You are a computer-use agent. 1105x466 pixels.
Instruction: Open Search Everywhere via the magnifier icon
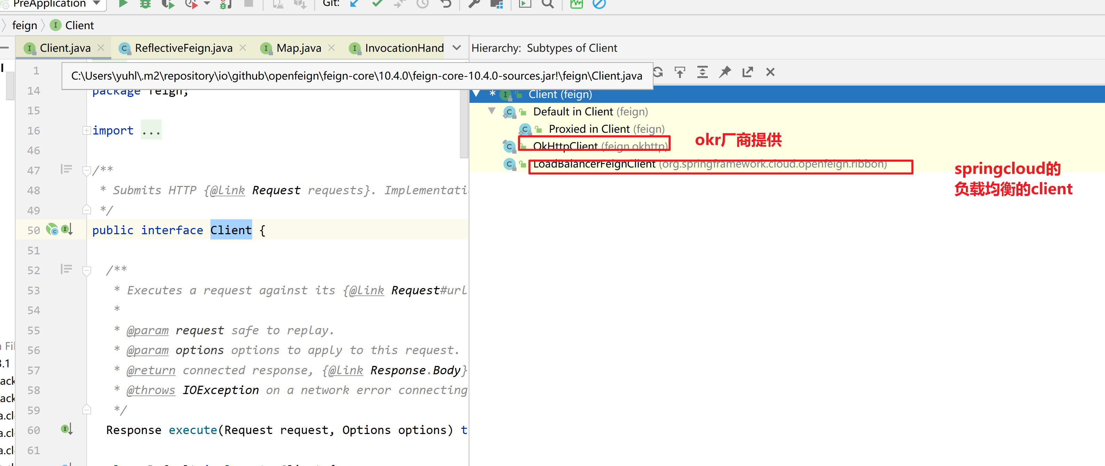548,4
